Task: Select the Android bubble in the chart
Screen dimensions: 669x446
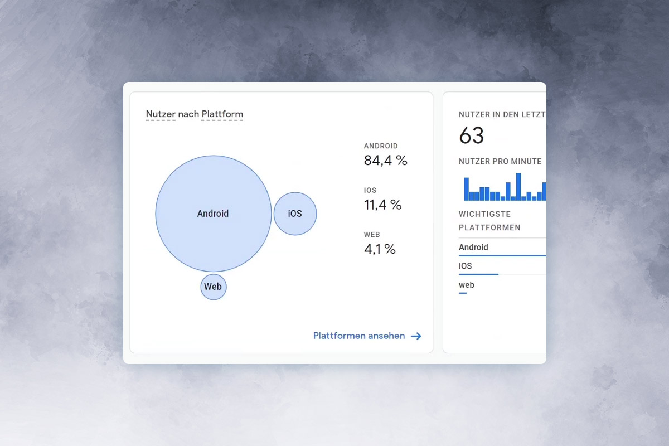Action: [x=213, y=214]
